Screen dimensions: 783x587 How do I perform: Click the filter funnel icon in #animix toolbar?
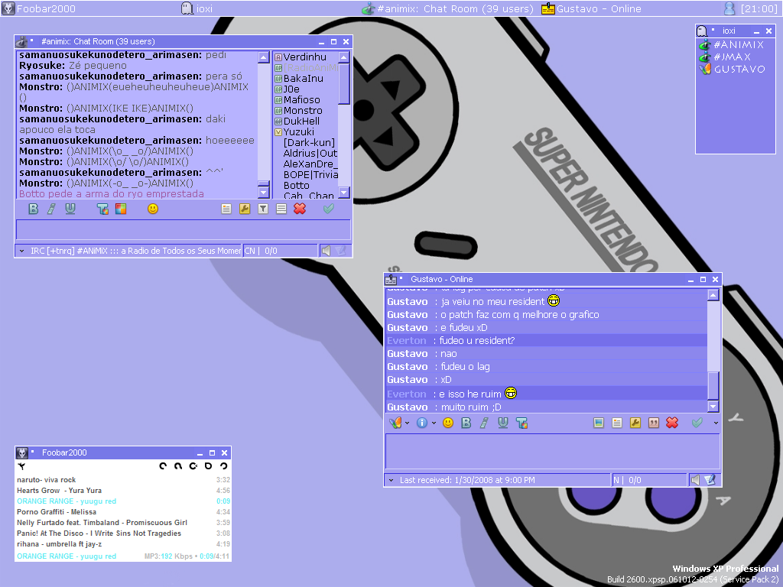[x=263, y=209]
